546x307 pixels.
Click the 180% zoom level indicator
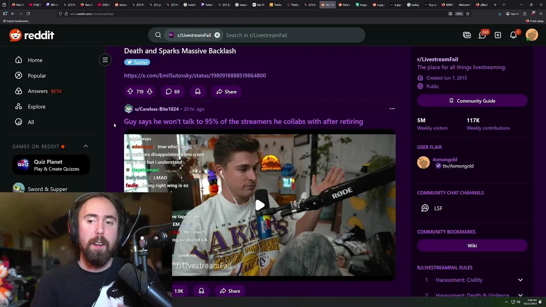459,14
